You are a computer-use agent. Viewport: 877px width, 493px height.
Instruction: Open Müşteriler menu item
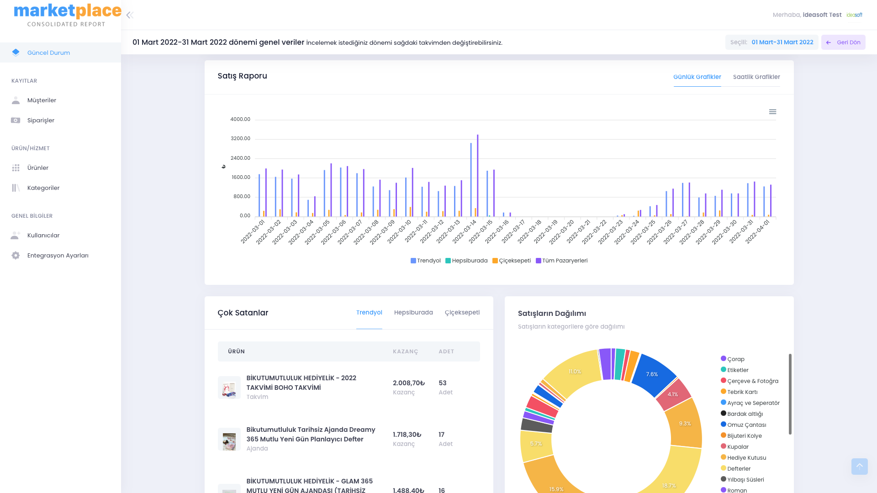pos(60,100)
